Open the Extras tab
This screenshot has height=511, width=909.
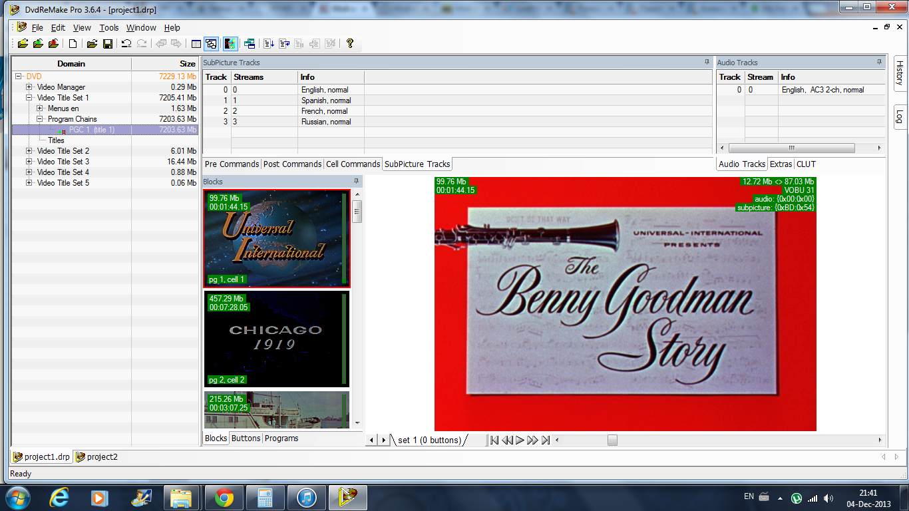tap(781, 164)
